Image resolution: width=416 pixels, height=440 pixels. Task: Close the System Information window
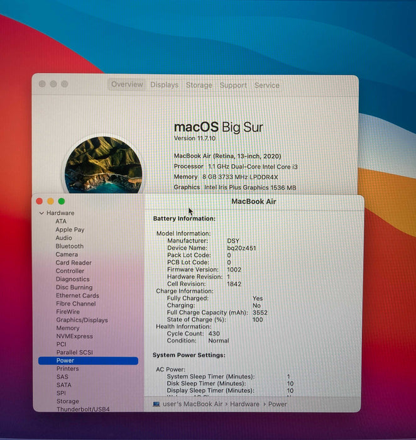click(x=39, y=201)
